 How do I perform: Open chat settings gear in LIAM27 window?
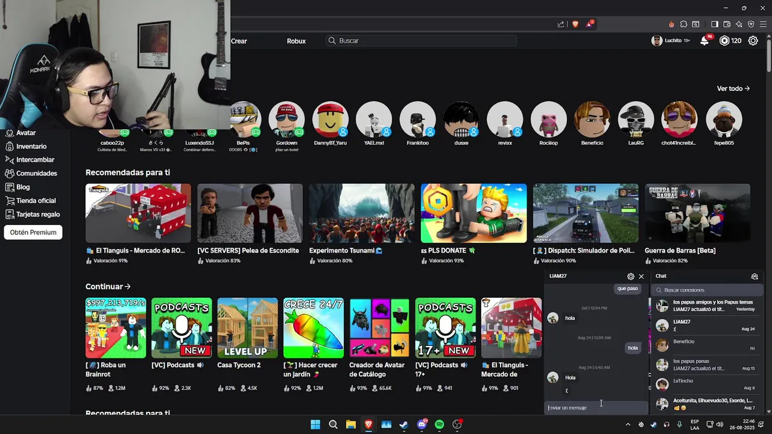pos(631,276)
